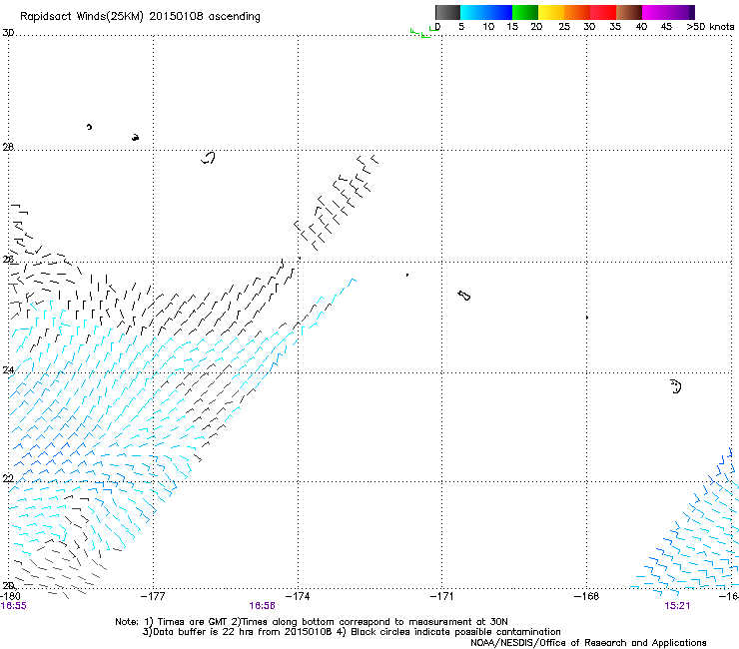Image resolution: width=739 pixels, height=649 pixels.
Task: Click the island outline near -166, 23.8
Action: 676,386
